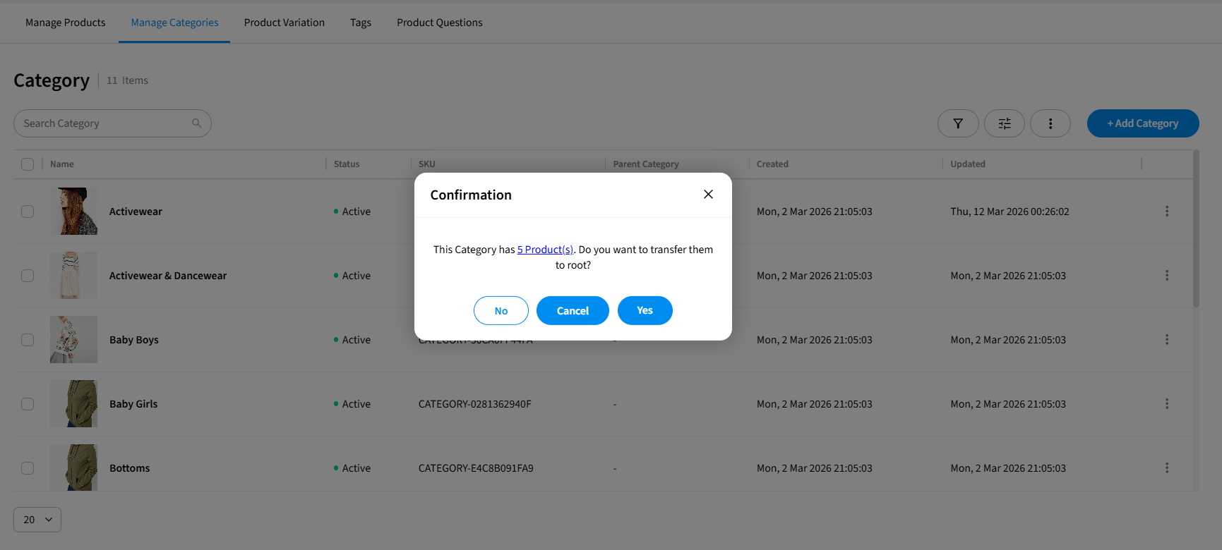
Task: Open the Bottoms row actions menu
Action: tap(1166, 468)
